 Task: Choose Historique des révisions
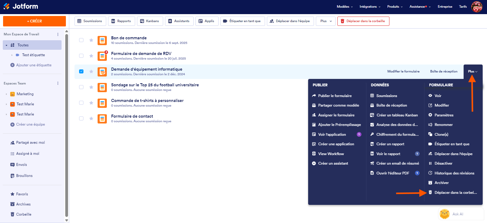pos(451,173)
